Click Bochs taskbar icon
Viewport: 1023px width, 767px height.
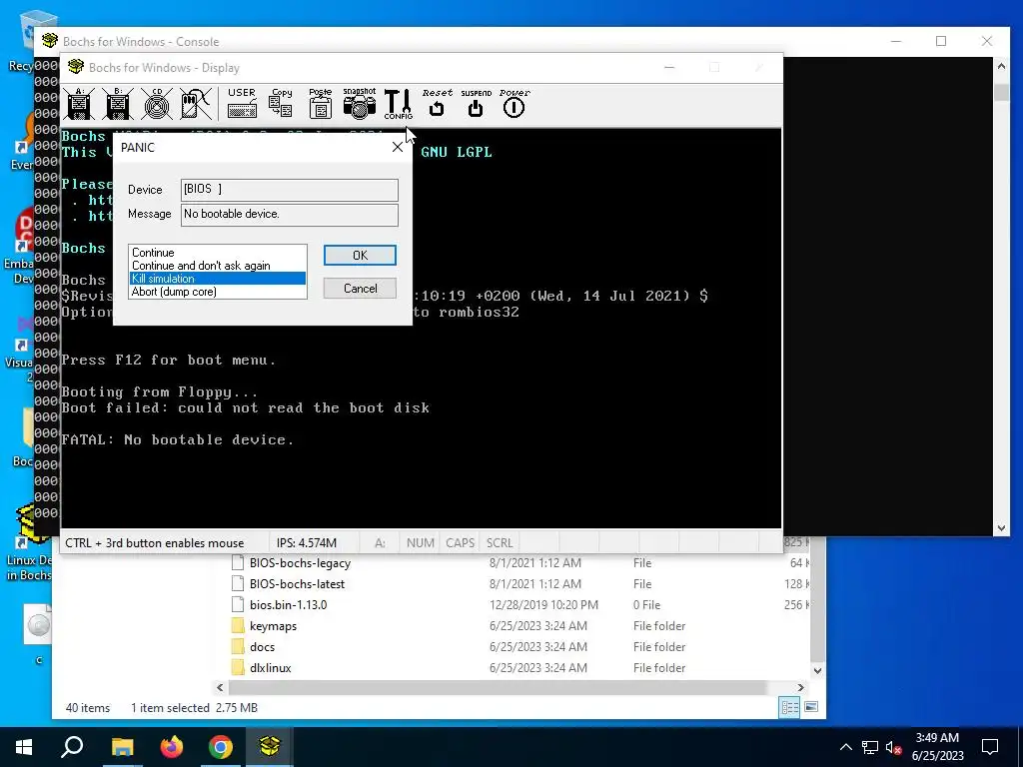point(270,747)
